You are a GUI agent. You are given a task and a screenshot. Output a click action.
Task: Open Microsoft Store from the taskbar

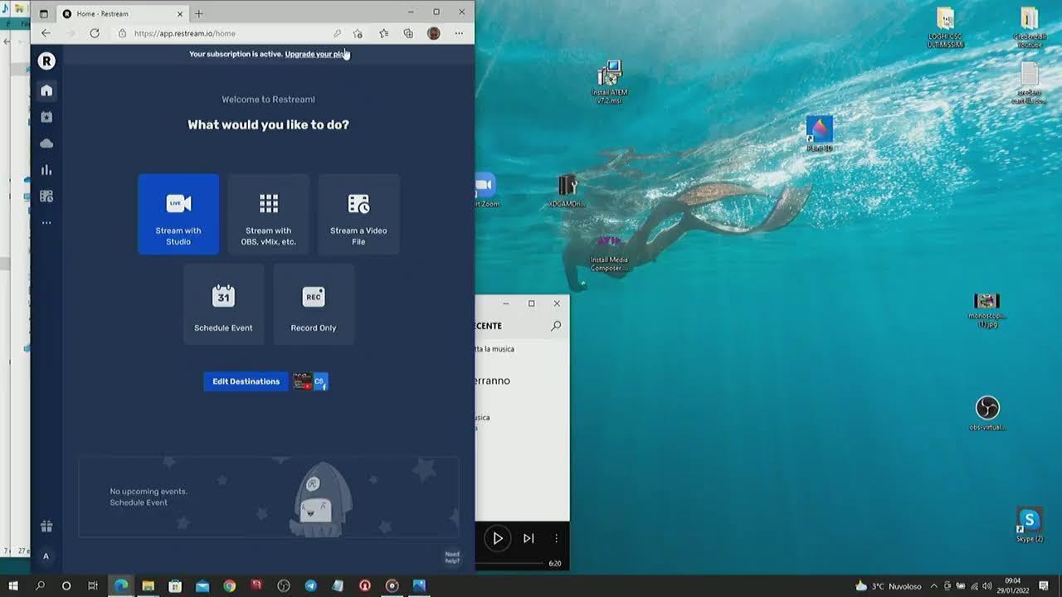(x=175, y=585)
